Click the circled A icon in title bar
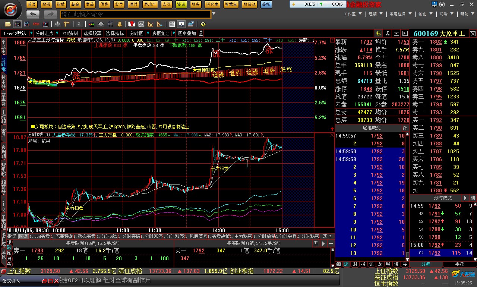Viewport: 477px width, 287px height. 441,4
